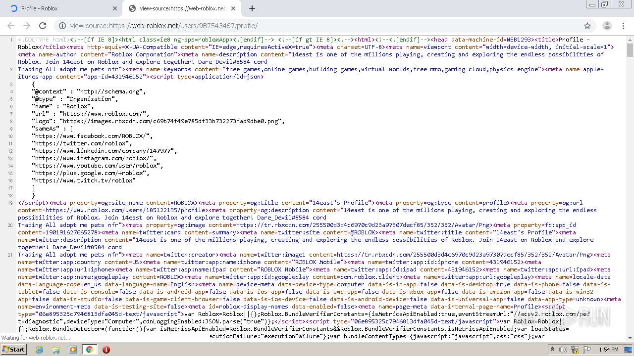This screenshot has width=634, height=356.
Task: Click the twitch.tv/roblox source line
Action: [83, 180]
